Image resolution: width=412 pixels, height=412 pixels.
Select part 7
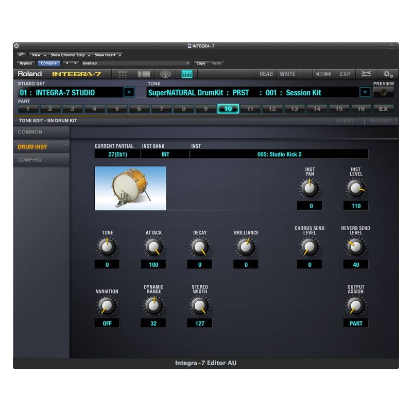tap(161, 109)
